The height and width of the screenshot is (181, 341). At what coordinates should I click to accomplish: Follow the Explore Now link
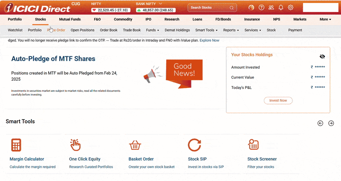point(209,40)
